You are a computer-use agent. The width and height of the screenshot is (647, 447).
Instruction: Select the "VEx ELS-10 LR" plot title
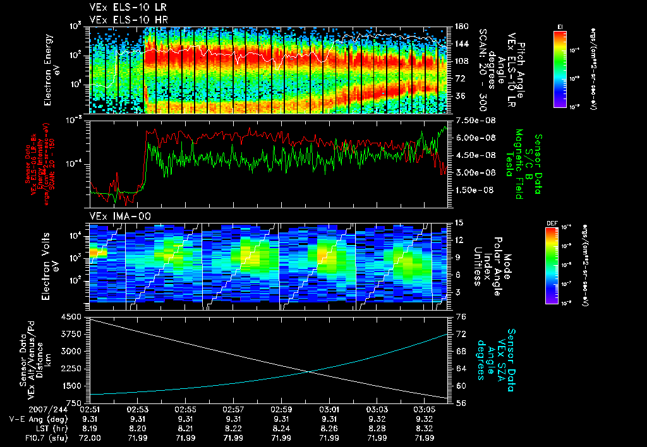[x=128, y=8]
